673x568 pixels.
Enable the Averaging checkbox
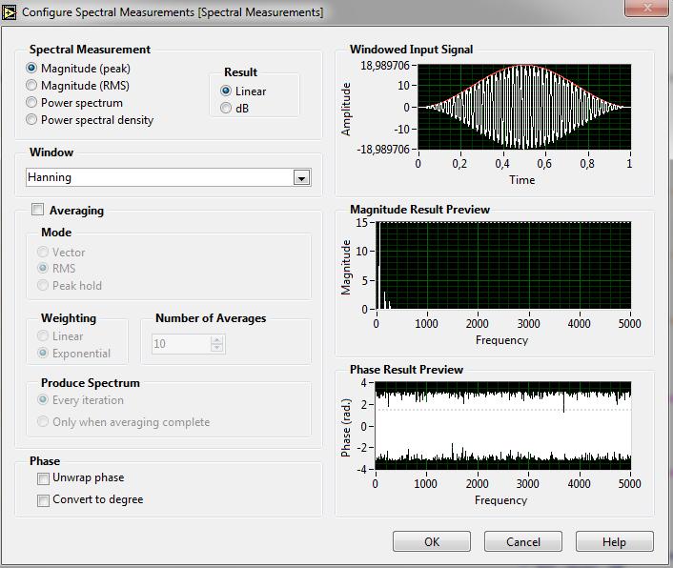pos(38,210)
